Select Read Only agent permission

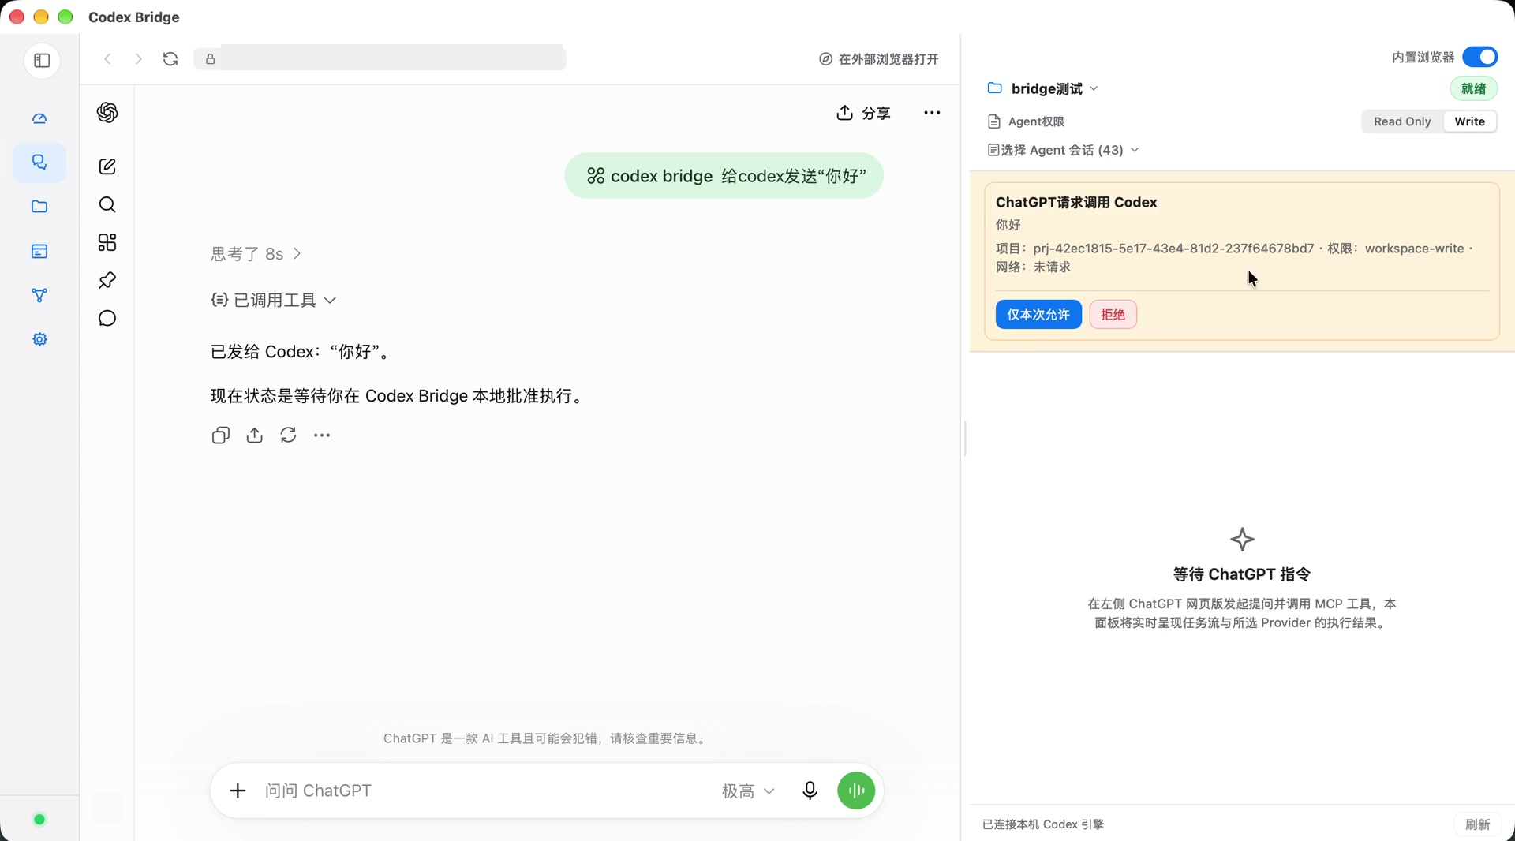coord(1402,121)
